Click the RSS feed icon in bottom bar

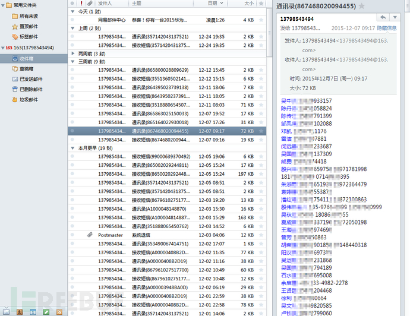[x=59, y=312]
